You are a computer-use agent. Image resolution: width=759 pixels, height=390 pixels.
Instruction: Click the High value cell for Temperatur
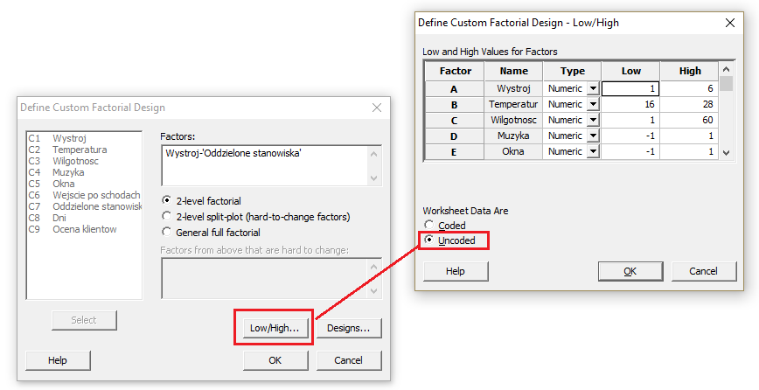point(688,104)
